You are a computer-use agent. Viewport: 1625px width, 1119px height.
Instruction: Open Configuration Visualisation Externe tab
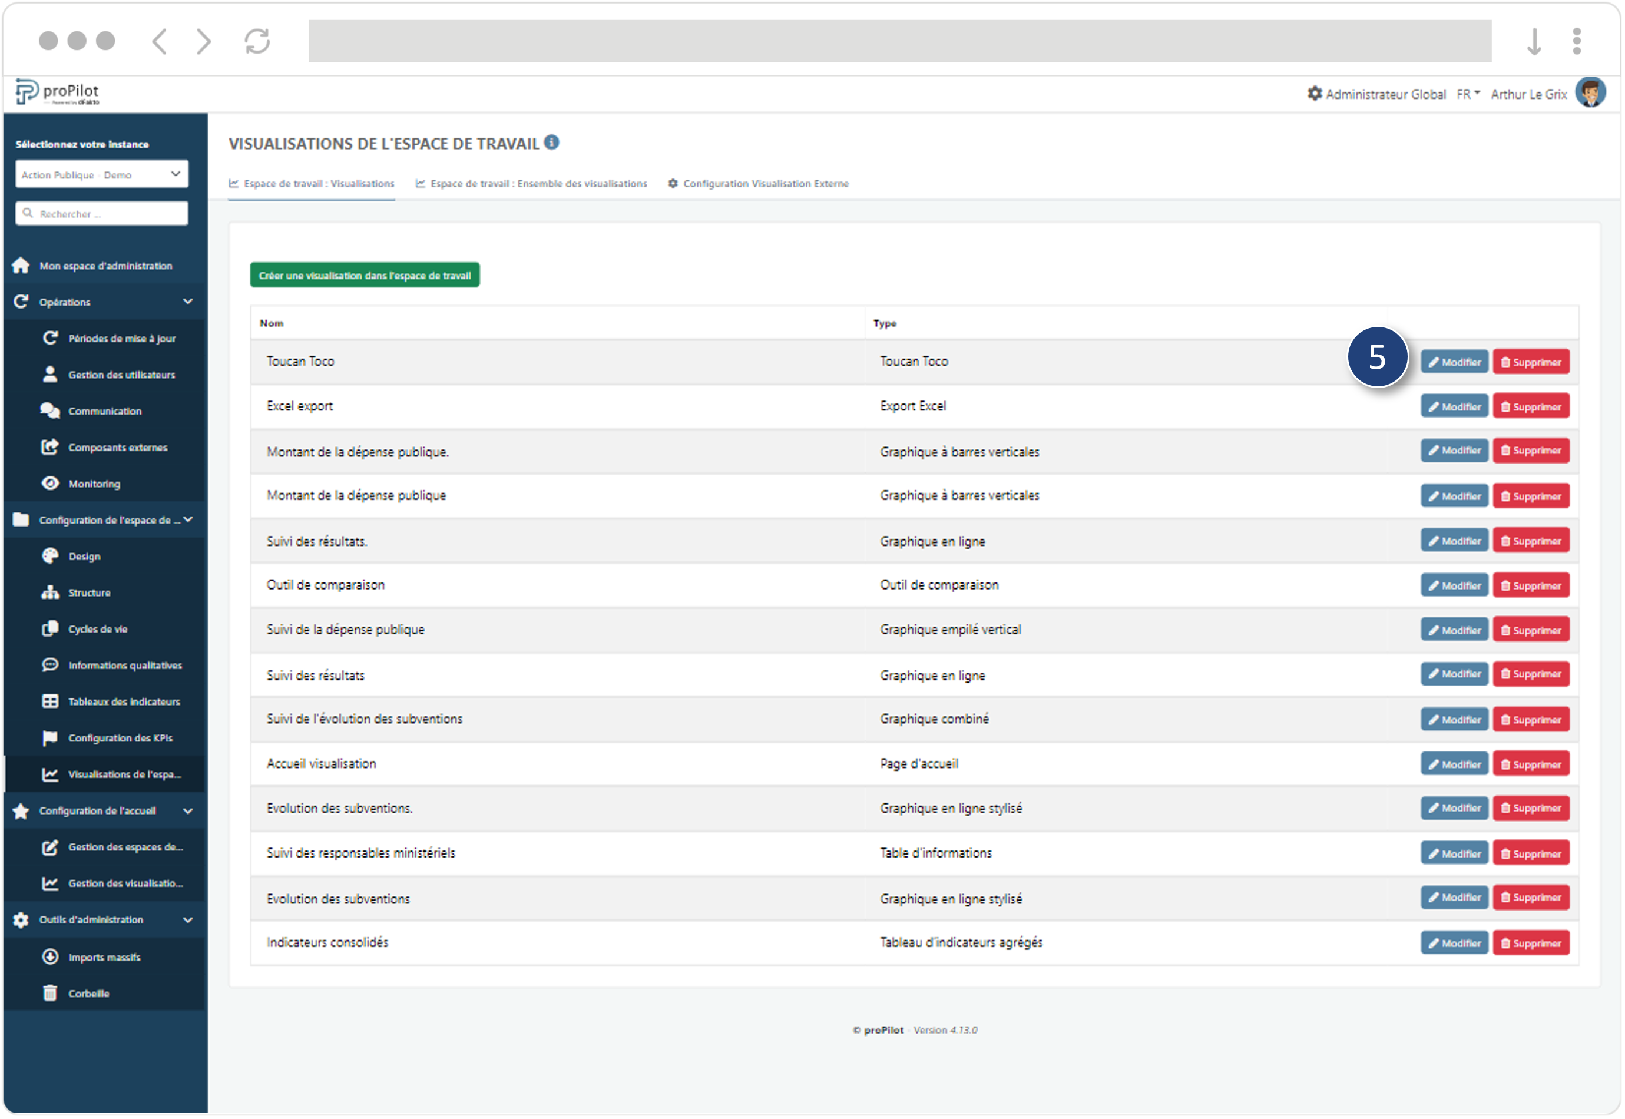759,184
